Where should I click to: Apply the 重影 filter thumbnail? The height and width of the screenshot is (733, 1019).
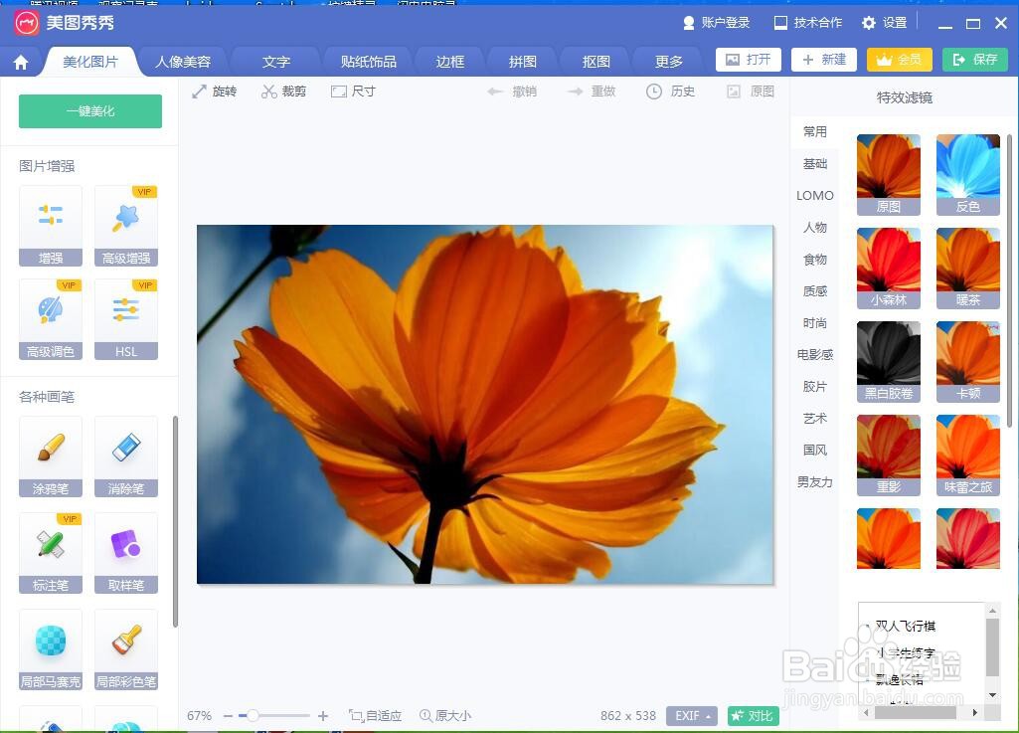[889, 456]
